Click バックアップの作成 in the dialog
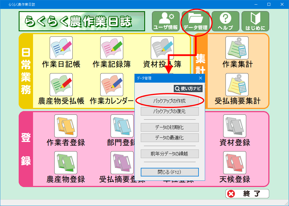 (x=169, y=101)
